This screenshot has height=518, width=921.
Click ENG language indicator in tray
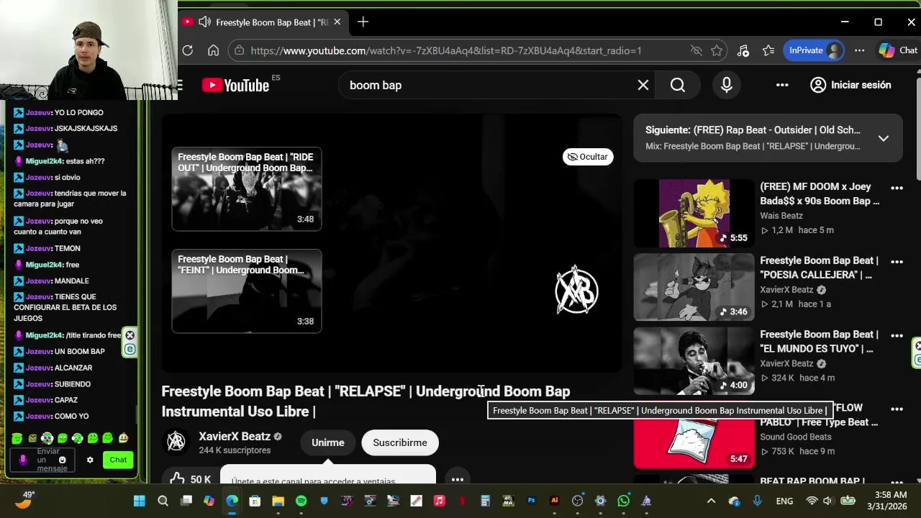coord(784,501)
